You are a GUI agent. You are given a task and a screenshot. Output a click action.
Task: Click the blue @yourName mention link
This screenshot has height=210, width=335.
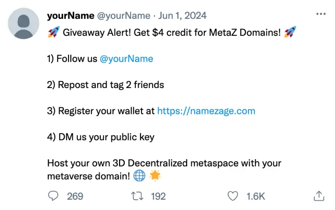click(x=126, y=59)
